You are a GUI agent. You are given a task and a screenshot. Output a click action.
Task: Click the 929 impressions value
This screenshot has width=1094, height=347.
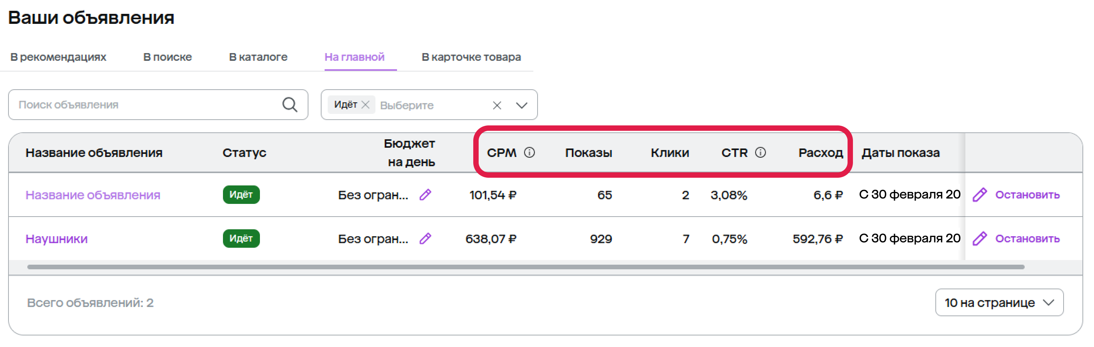600,239
